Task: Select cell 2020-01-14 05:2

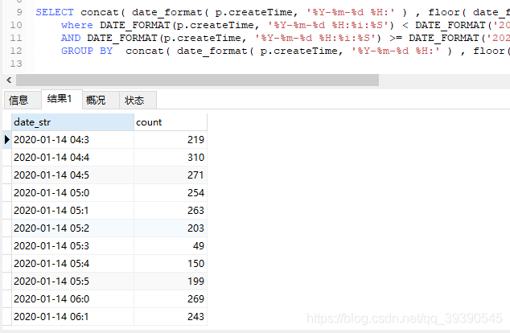Action: 73,228
